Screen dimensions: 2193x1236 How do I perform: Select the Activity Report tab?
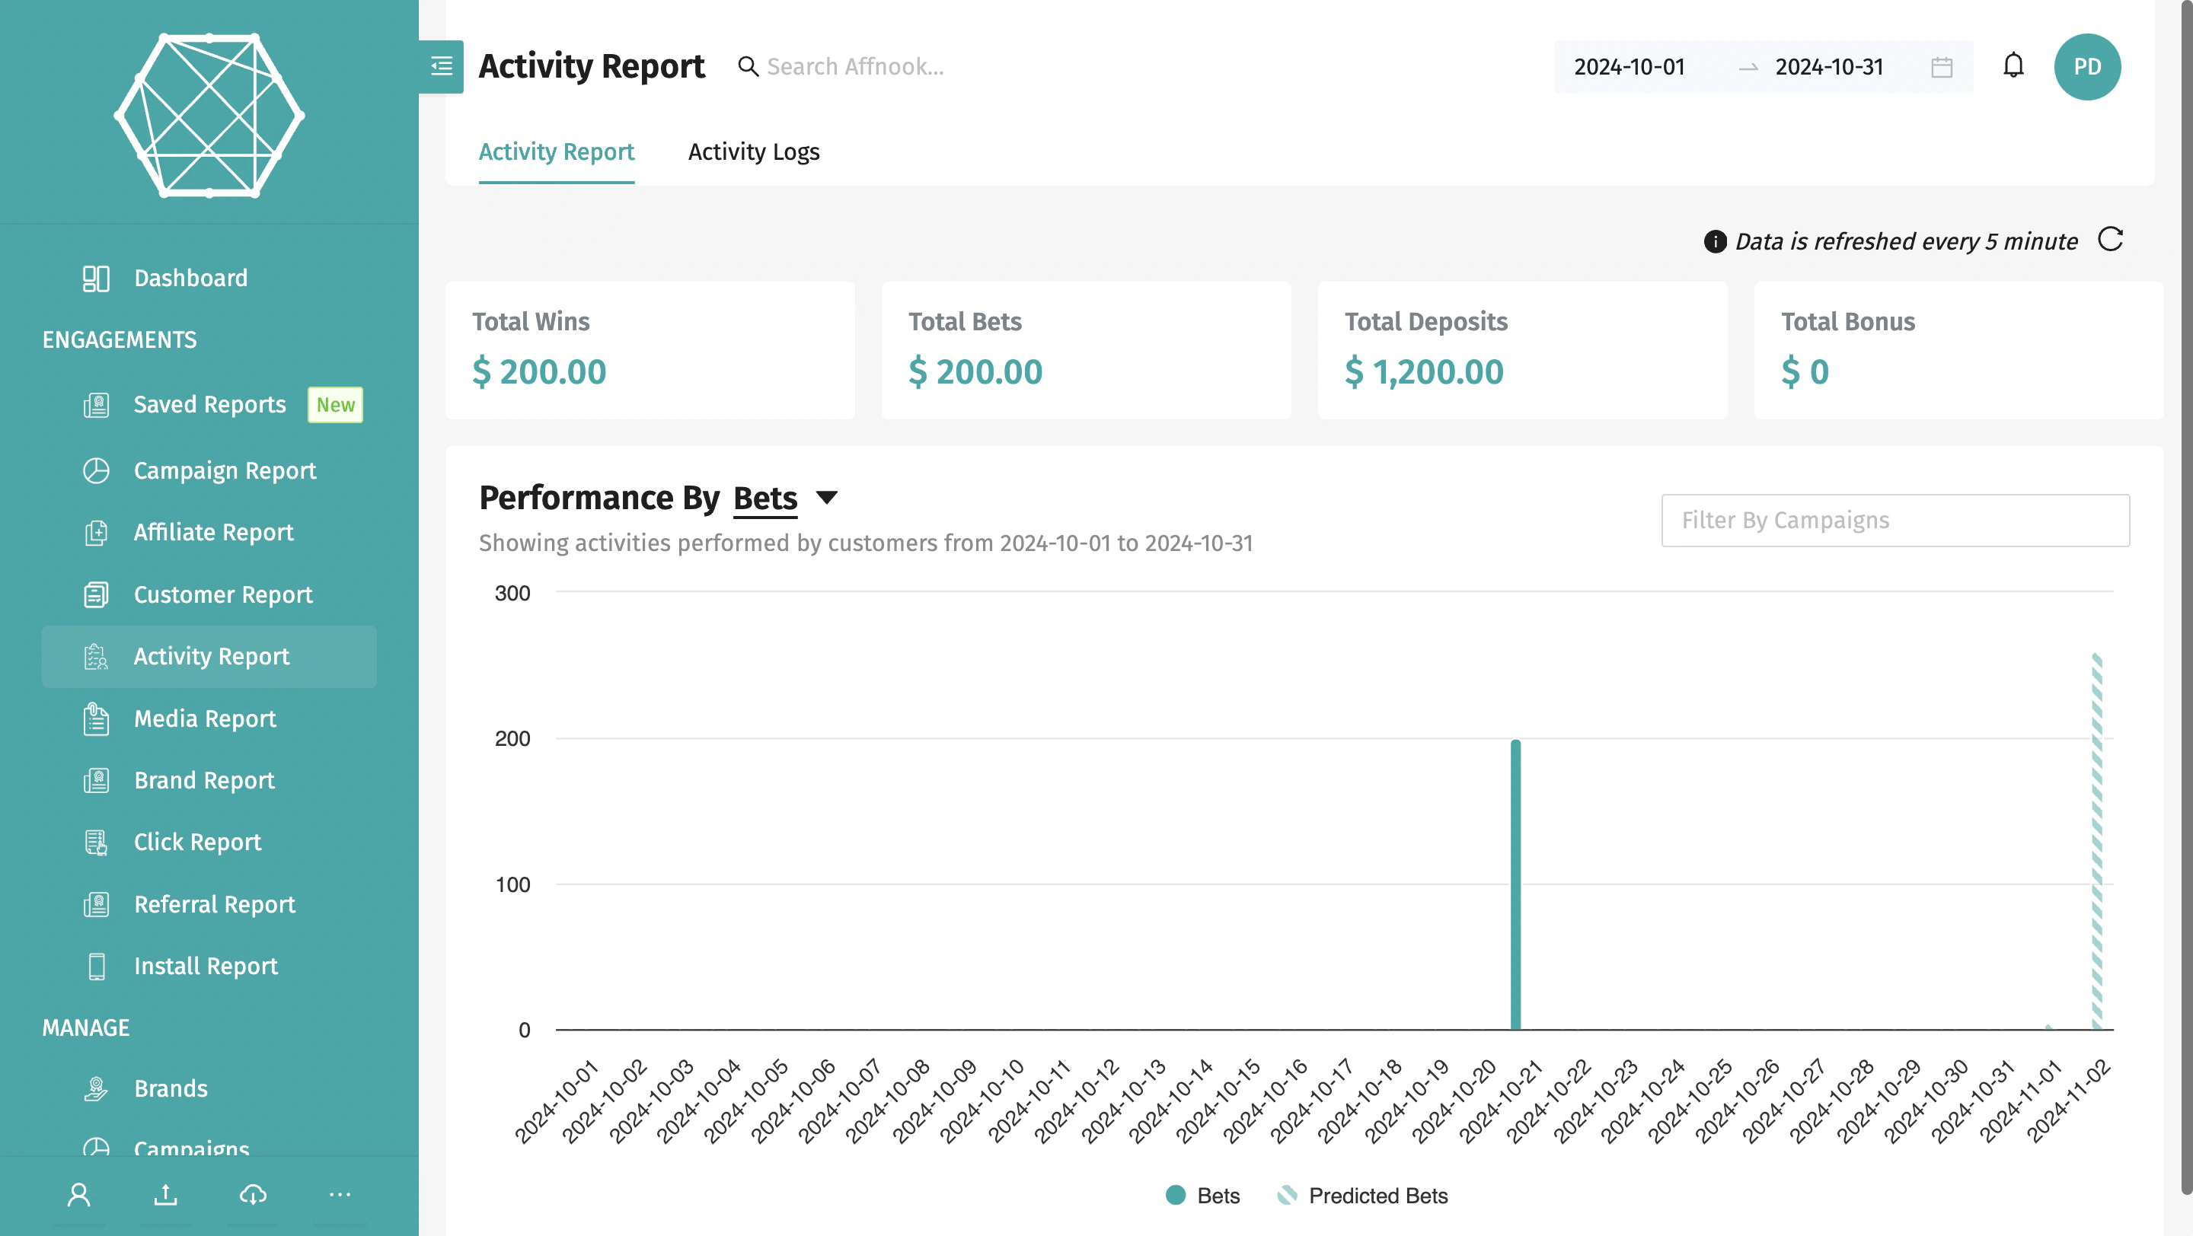point(557,151)
